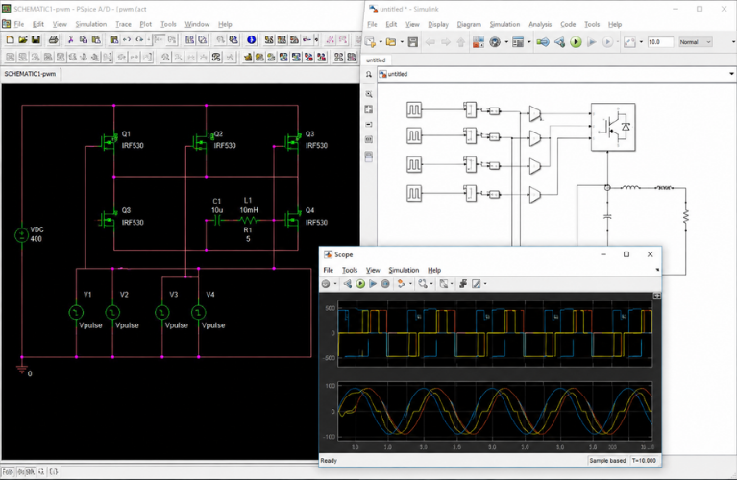Stop simulation from Scope toolbar
The height and width of the screenshot is (480, 737).
coord(385,283)
